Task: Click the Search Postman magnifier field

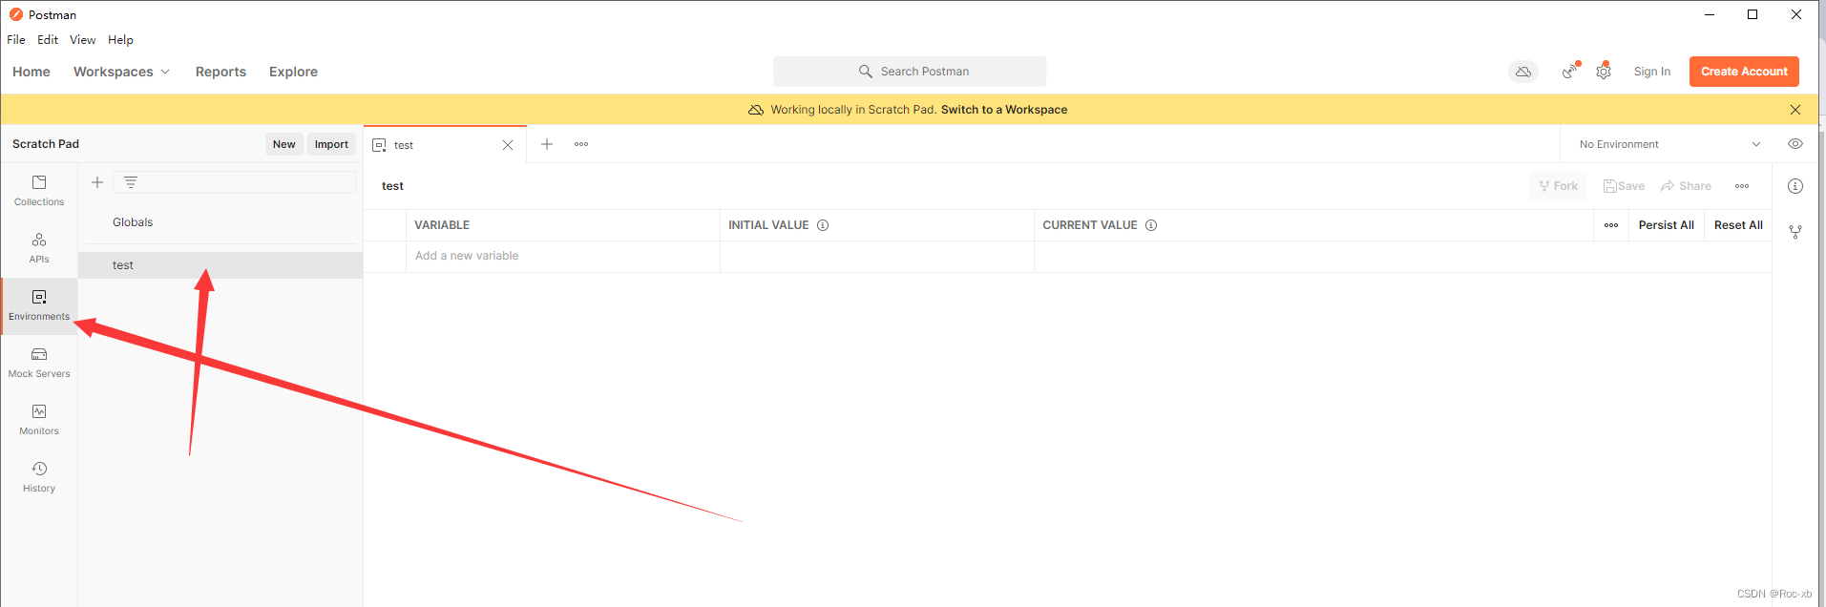Action: tap(910, 72)
